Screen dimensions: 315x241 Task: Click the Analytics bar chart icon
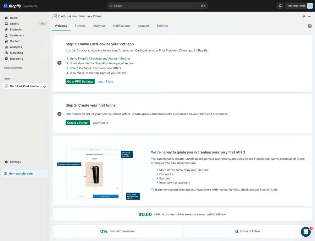click(x=6, y=47)
